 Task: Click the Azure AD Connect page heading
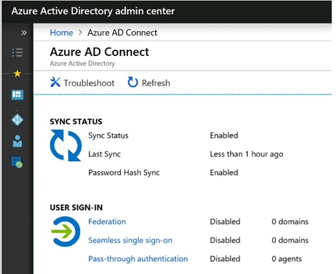[x=99, y=52]
